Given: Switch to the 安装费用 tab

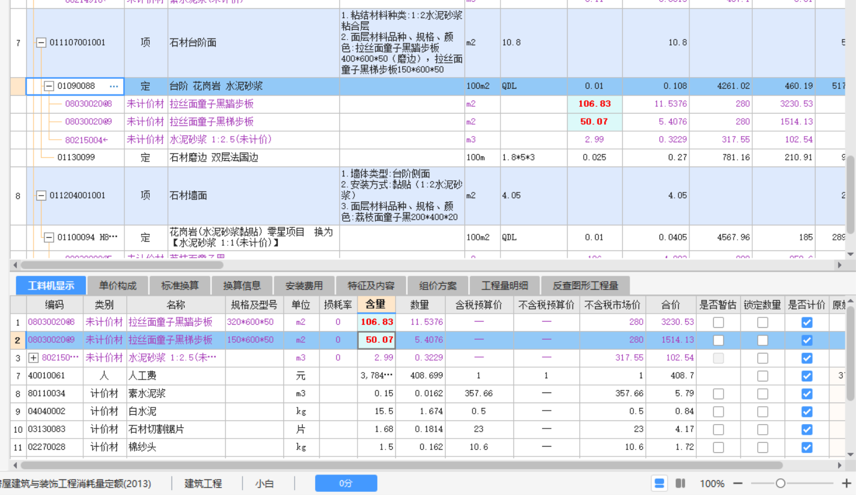Looking at the screenshot, I should [304, 286].
